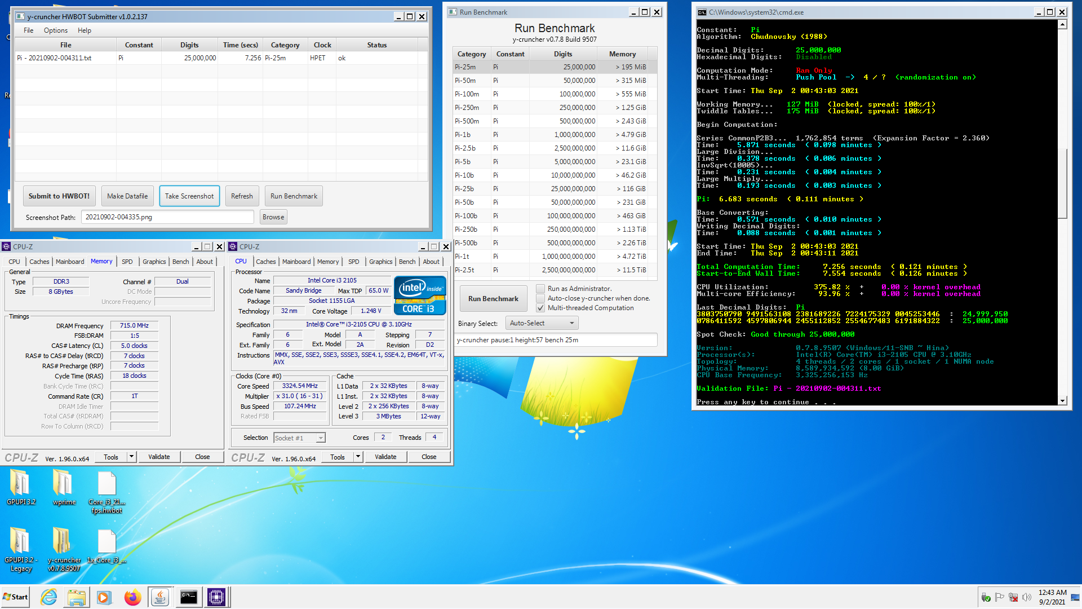
Task: Click the large Run Benchmark button
Action: [x=493, y=299]
